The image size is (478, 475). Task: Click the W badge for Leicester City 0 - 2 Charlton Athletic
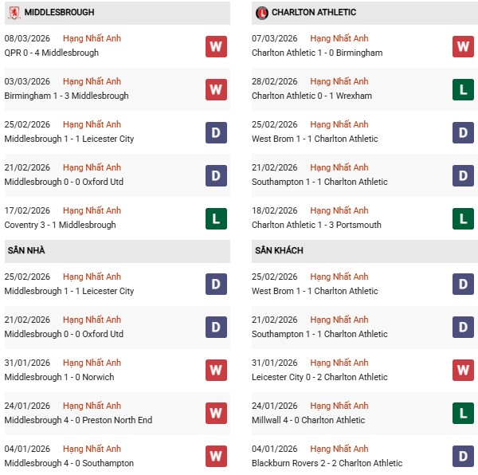[464, 371]
